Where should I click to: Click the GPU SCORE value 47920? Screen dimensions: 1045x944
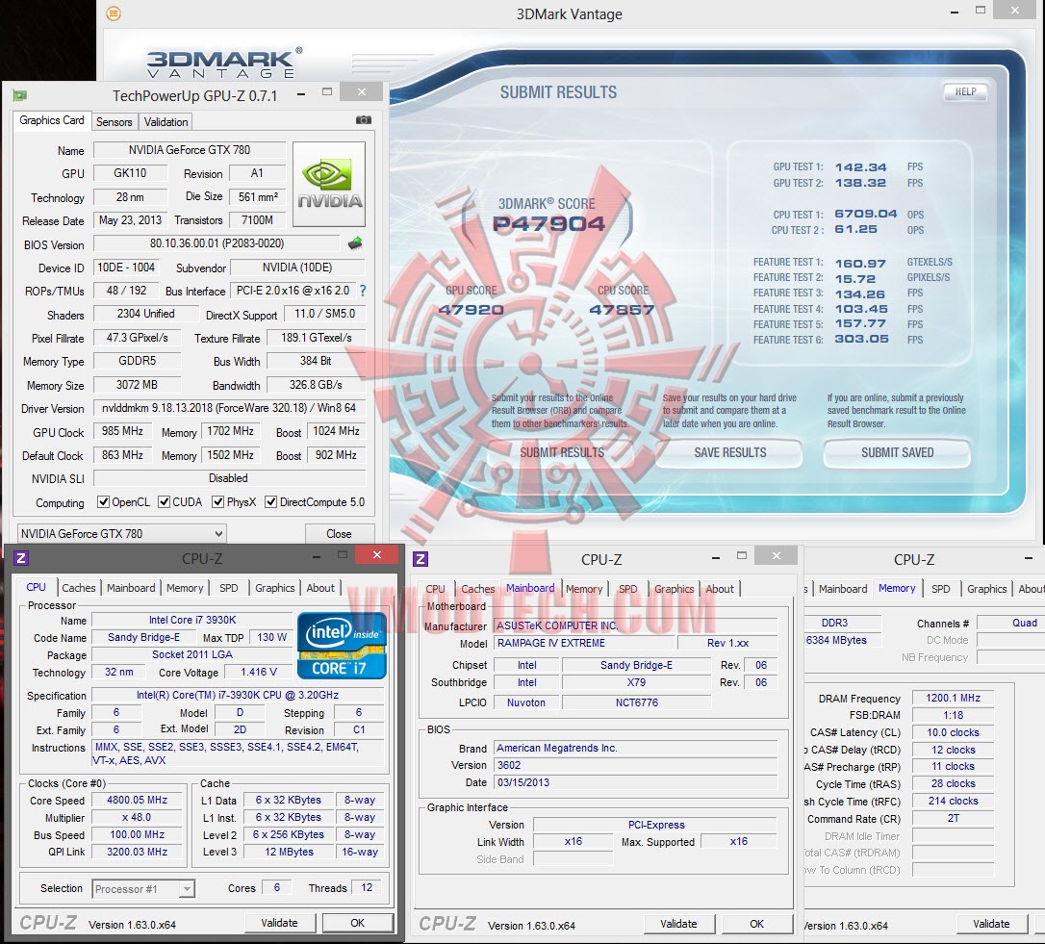[471, 309]
